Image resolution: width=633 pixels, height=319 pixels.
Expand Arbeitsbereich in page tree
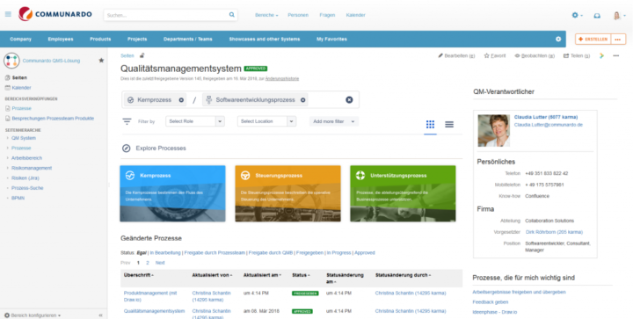click(x=7, y=158)
